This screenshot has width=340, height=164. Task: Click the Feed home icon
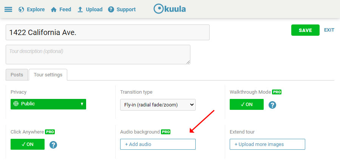54,10
